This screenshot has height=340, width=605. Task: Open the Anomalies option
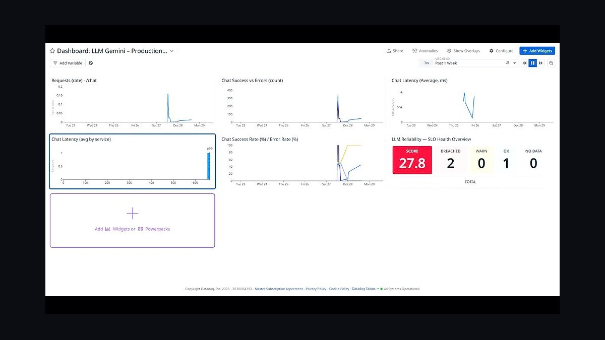click(425, 51)
